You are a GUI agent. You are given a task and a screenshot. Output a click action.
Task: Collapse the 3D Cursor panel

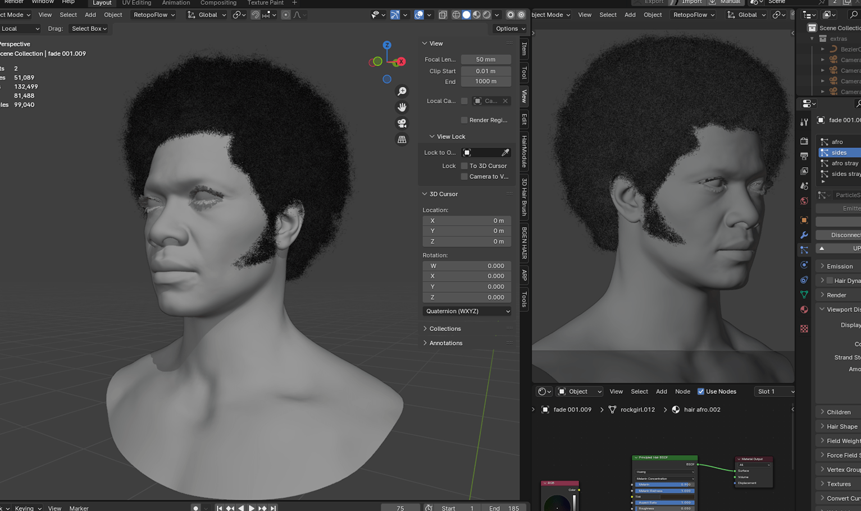coord(425,194)
